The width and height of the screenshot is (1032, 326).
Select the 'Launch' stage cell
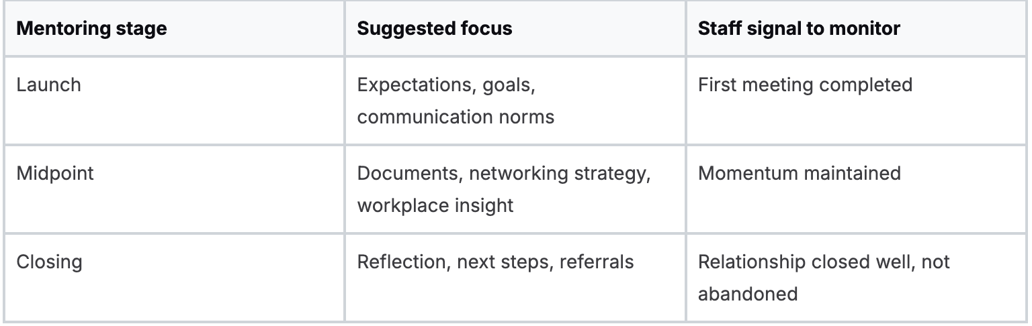48,85
